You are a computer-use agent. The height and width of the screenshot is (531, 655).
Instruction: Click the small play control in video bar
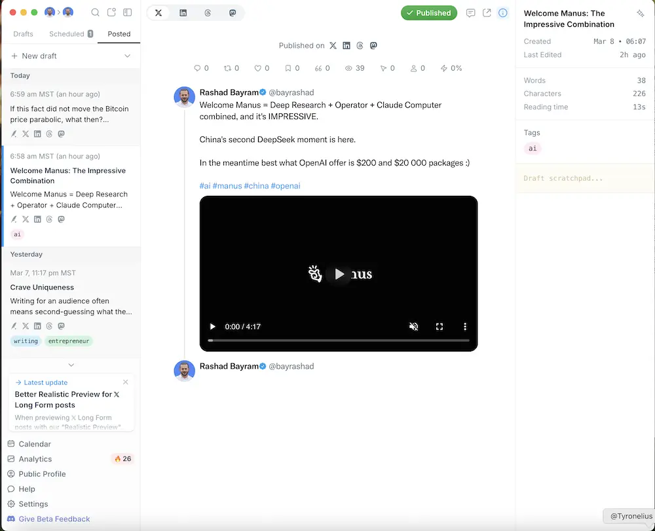pos(213,327)
